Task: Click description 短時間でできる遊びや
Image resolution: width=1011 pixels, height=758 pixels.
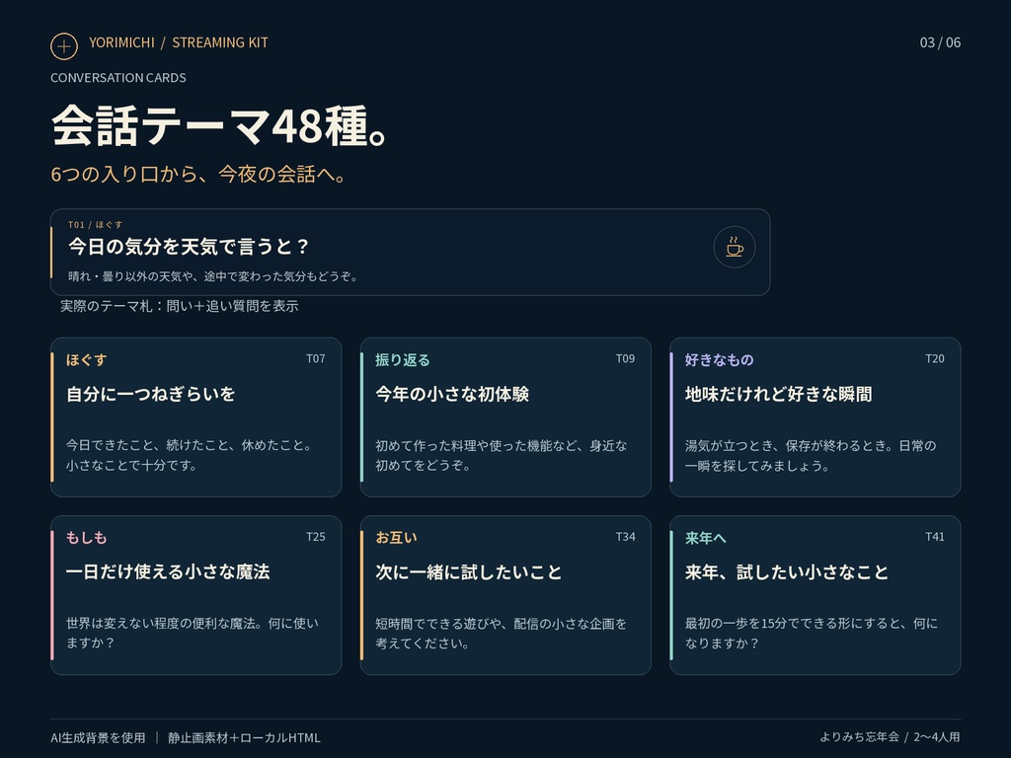Action: point(501,633)
